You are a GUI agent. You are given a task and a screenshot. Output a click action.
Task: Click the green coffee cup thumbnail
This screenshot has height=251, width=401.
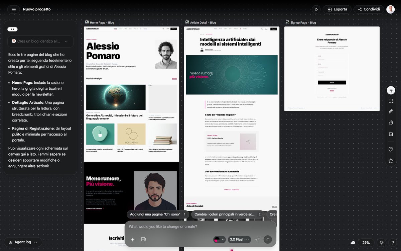(x=100, y=134)
